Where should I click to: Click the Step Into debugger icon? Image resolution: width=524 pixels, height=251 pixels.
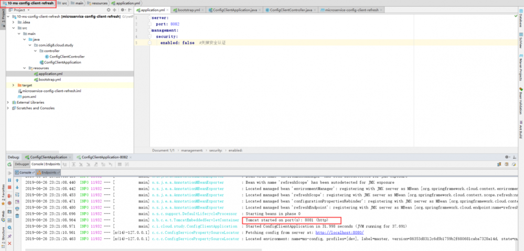pos(81,165)
